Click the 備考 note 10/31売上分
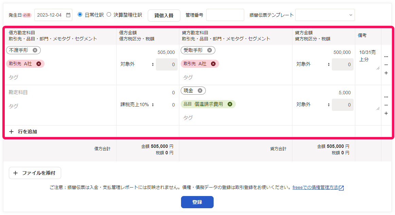This screenshot has width=395, height=215. coord(368,59)
